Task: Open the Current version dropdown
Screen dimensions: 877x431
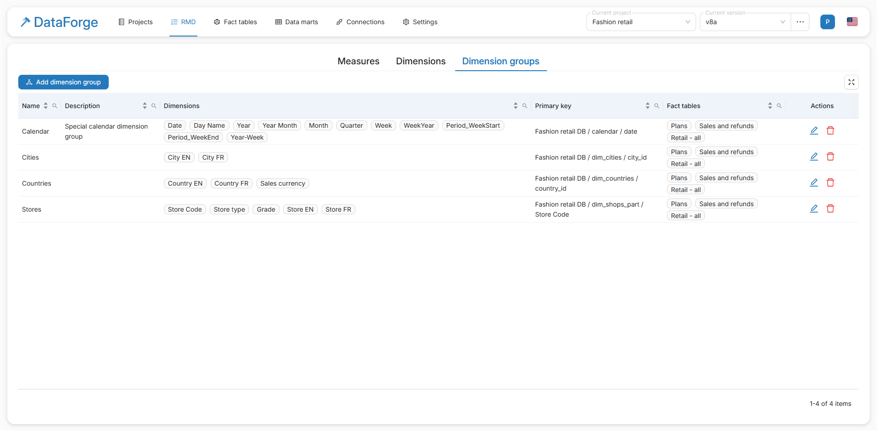Action: click(x=745, y=22)
